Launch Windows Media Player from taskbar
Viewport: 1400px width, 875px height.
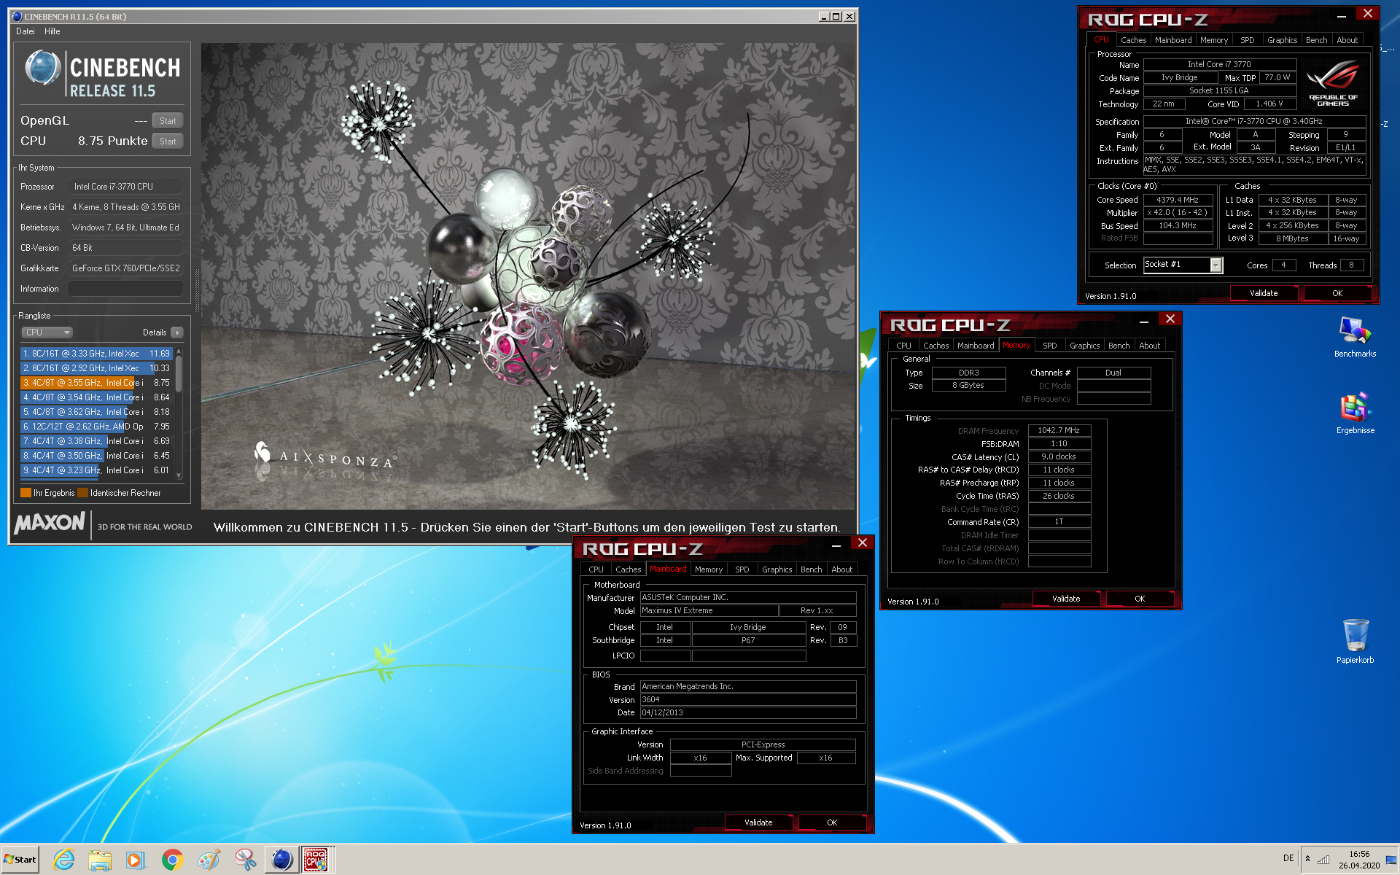(x=135, y=860)
